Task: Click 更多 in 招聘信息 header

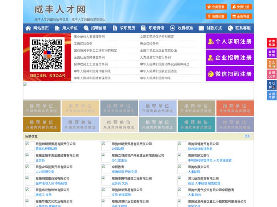Action: click(x=248, y=136)
